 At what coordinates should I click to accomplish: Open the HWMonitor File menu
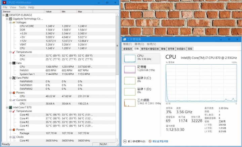click(5, 7)
